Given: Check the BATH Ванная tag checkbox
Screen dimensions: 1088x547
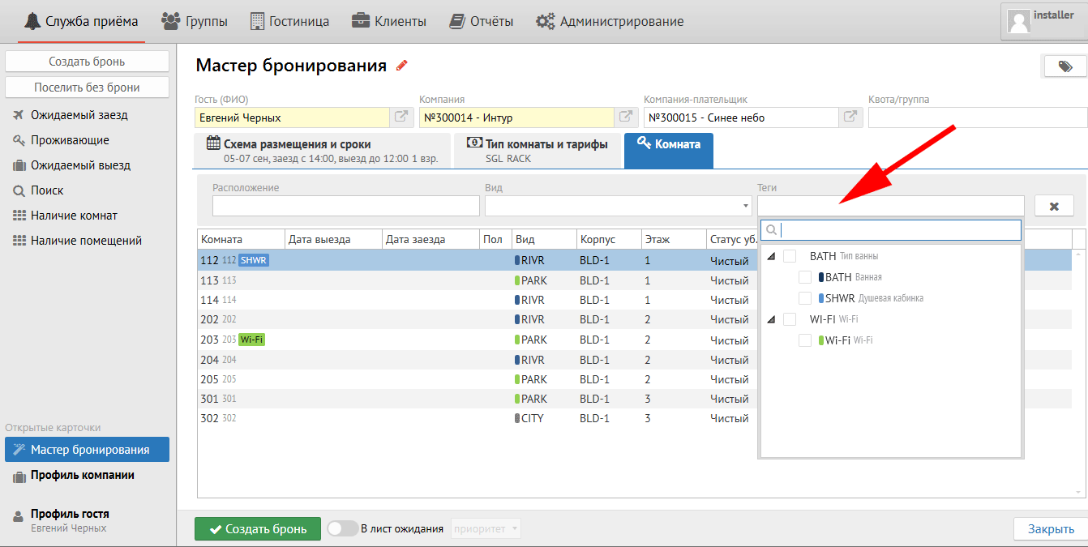Looking at the screenshot, I should [805, 277].
